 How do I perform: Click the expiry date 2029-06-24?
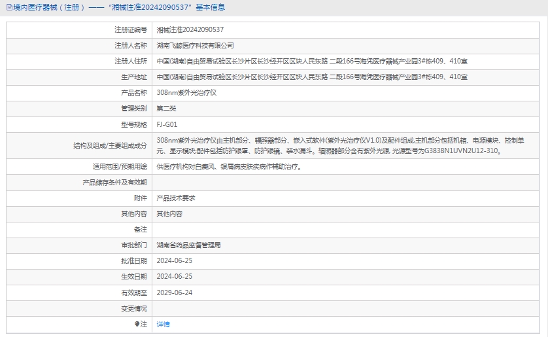[x=175, y=293]
